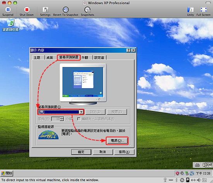Open the red security shield tray icon

[x=177, y=173]
